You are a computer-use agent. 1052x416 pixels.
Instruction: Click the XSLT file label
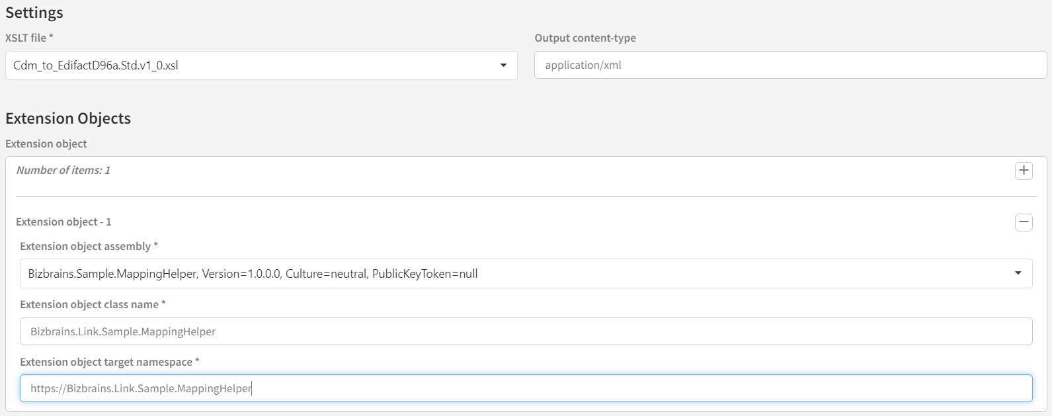pos(29,38)
